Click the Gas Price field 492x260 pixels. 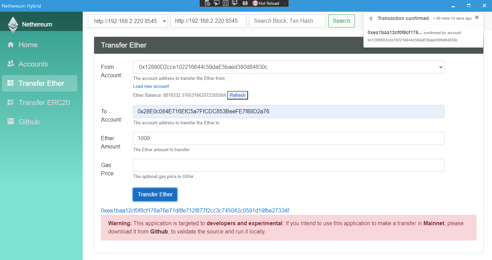coord(289,165)
